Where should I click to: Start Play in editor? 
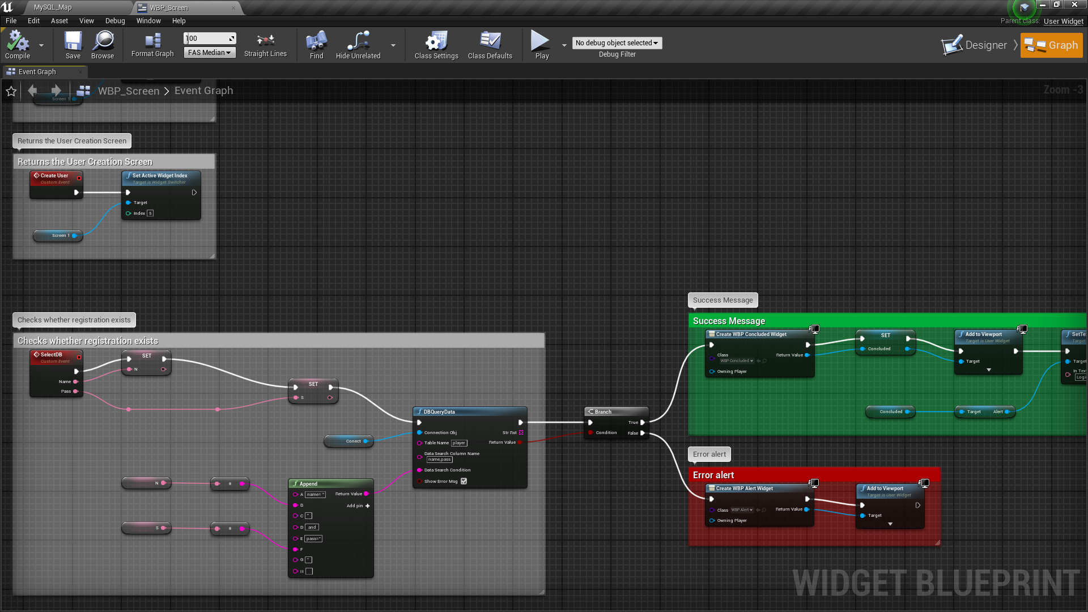[542, 45]
